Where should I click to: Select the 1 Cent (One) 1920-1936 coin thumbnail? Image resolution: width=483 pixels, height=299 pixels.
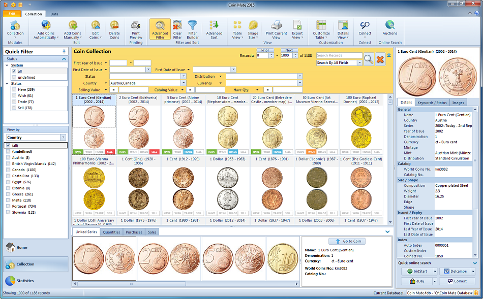pyautogui.click(x=138, y=186)
